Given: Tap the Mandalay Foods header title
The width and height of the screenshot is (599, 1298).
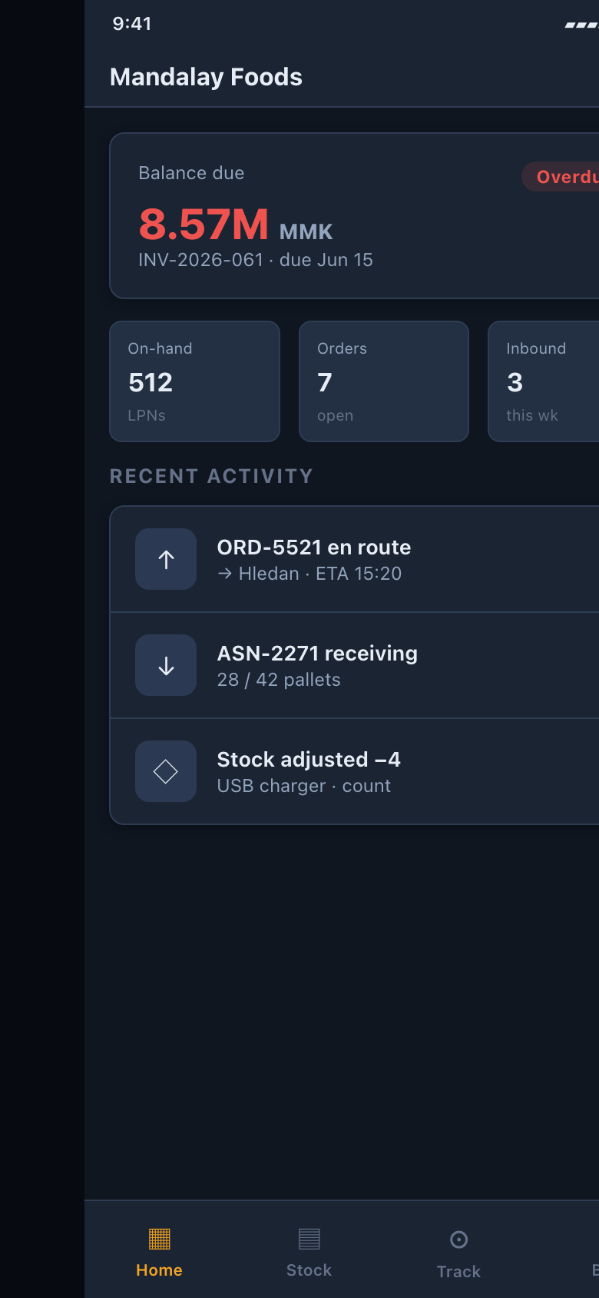Looking at the screenshot, I should pos(206,77).
